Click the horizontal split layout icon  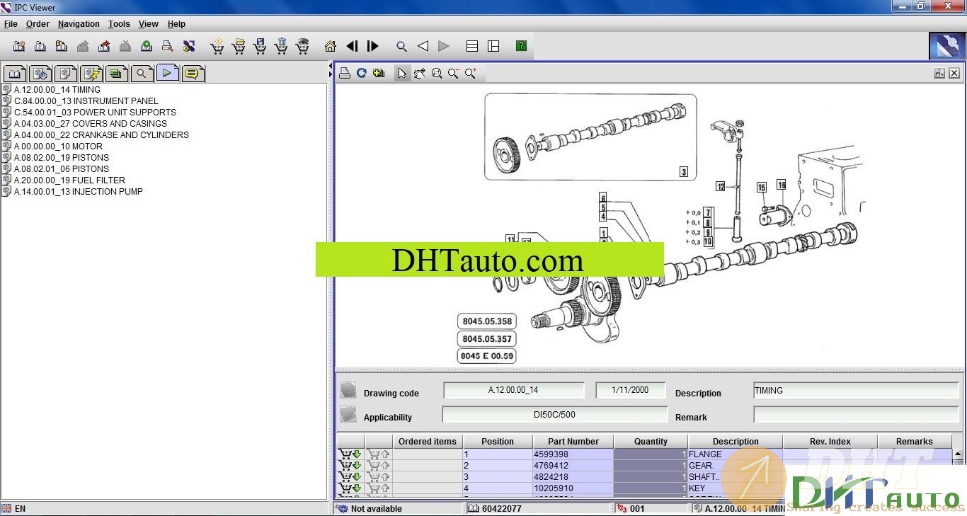(472, 46)
